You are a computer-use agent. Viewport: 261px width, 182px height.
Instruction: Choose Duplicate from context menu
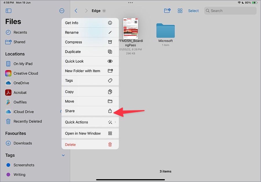90,52
